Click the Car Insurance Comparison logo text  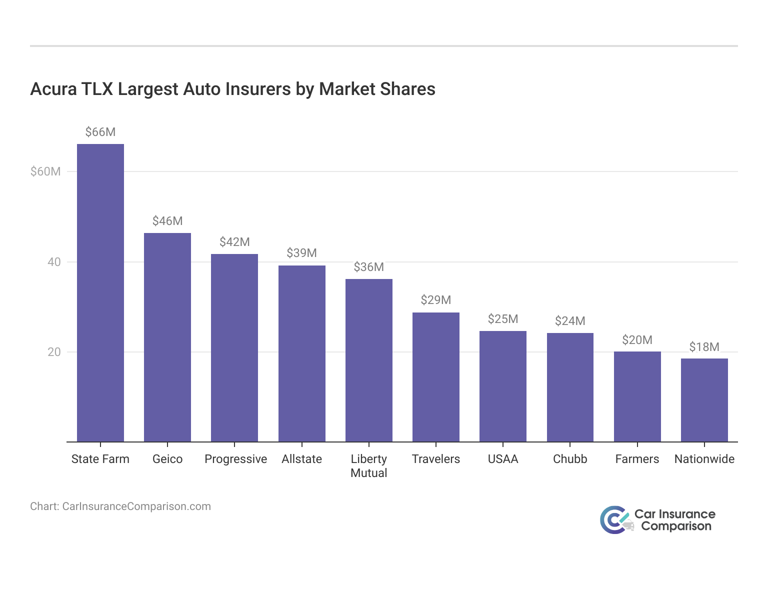pyautogui.click(x=675, y=520)
